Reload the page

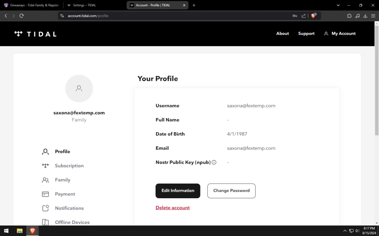[22, 16]
